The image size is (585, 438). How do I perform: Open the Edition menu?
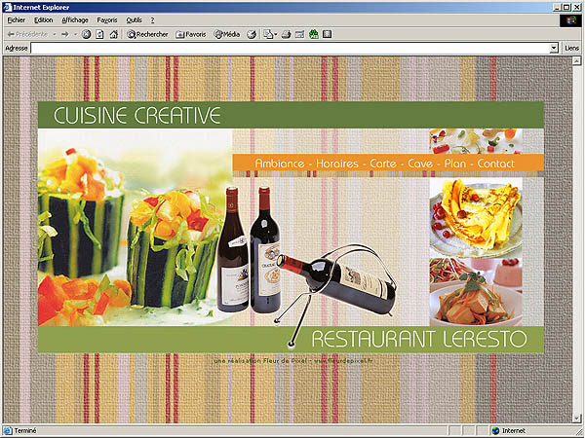tap(43, 20)
